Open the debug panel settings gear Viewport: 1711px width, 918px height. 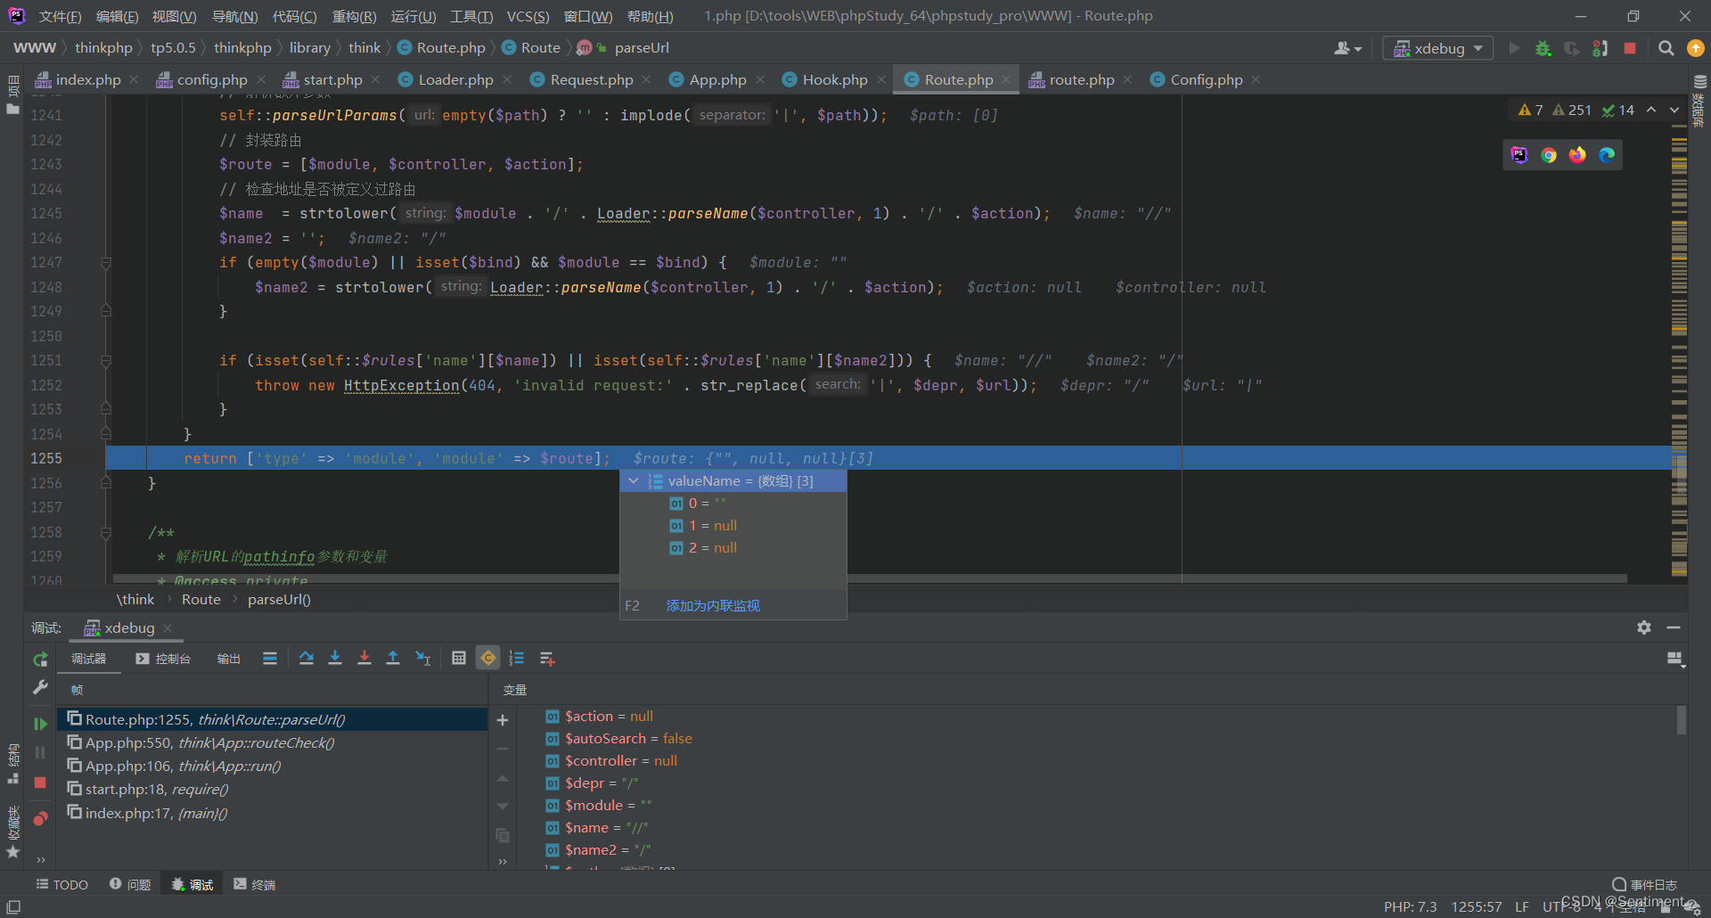1644,627
